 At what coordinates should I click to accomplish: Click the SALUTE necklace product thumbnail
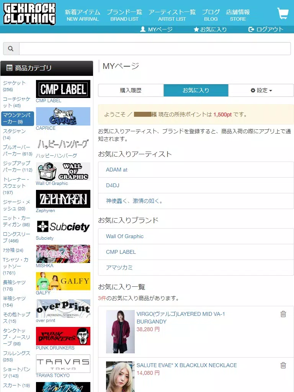(x=120, y=377)
